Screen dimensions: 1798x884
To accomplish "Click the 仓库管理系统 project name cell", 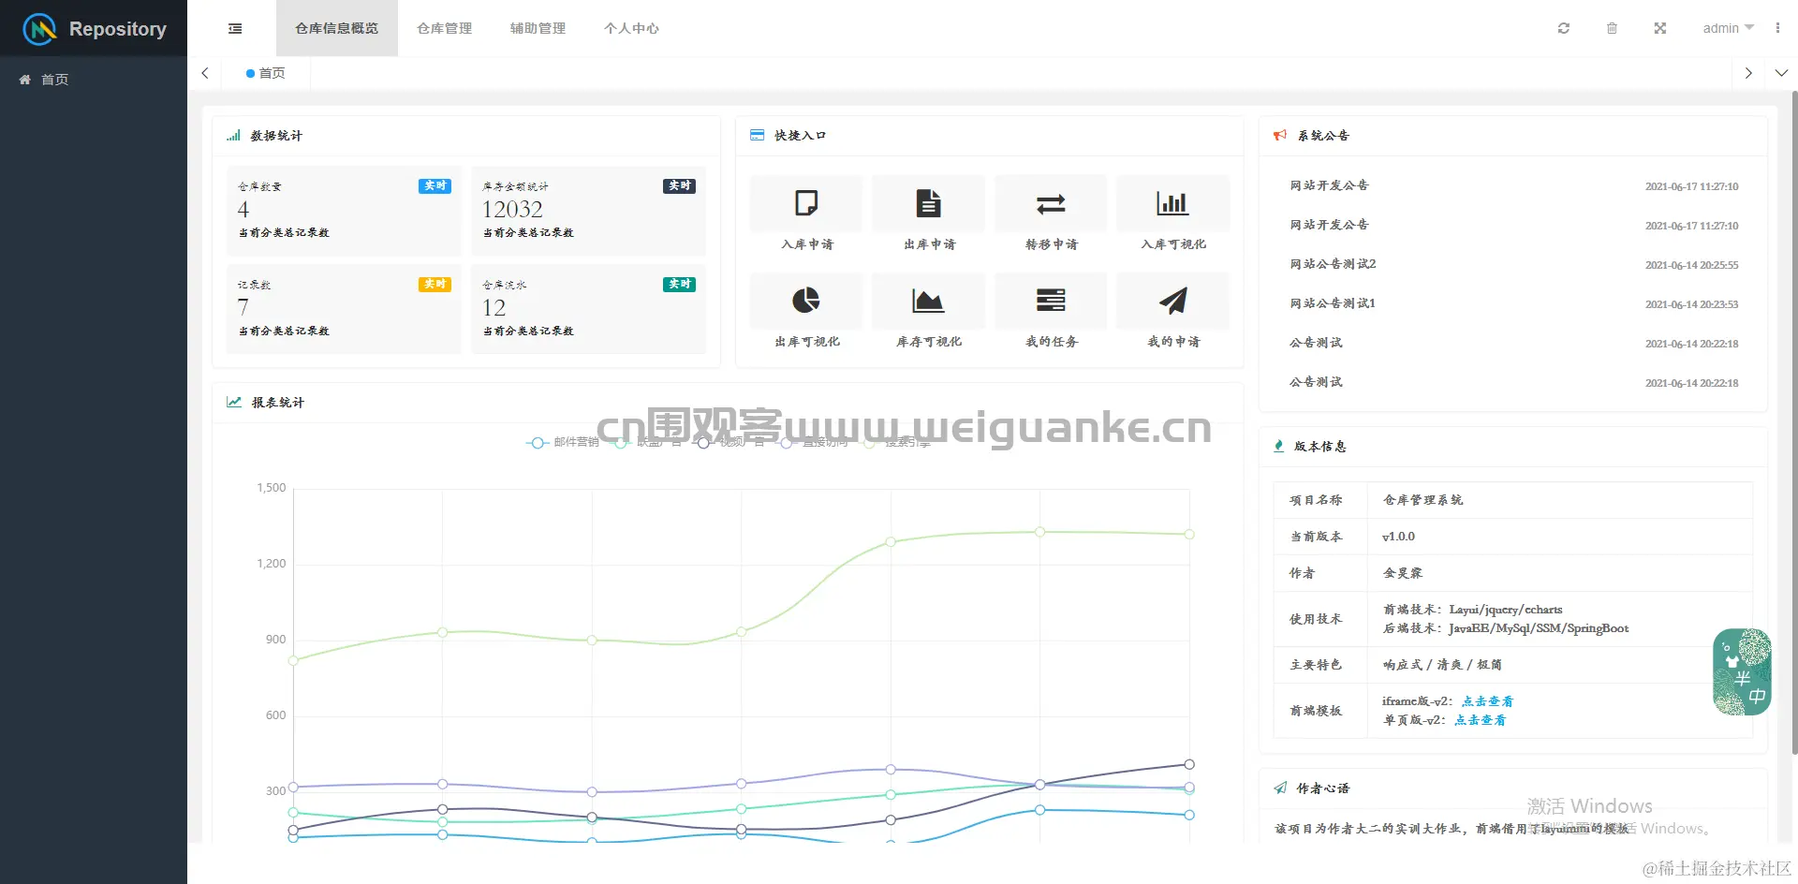I will point(1560,500).
